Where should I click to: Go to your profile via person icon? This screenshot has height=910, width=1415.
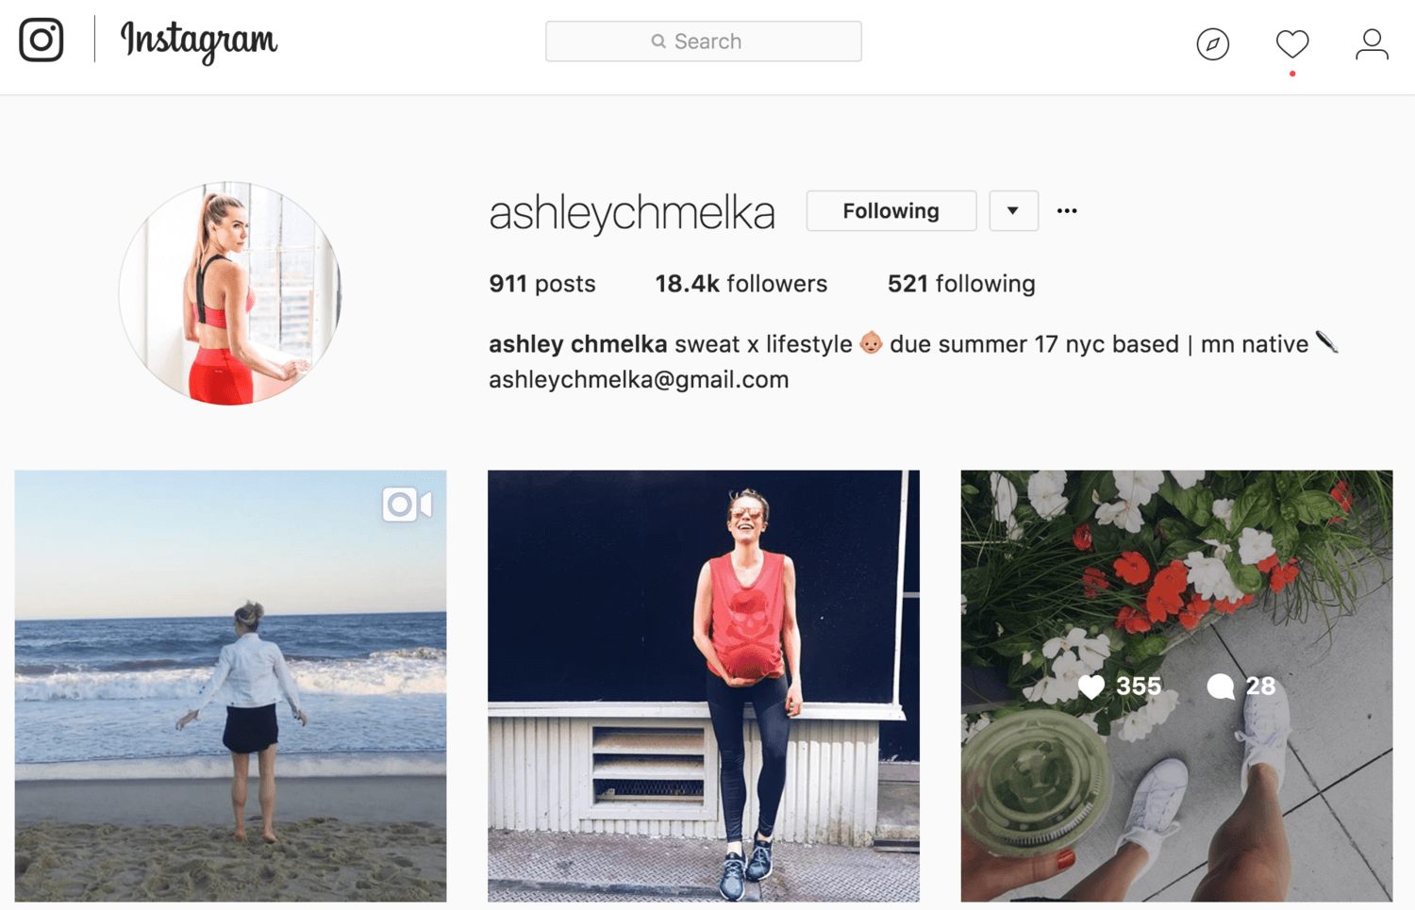[1372, 43]
